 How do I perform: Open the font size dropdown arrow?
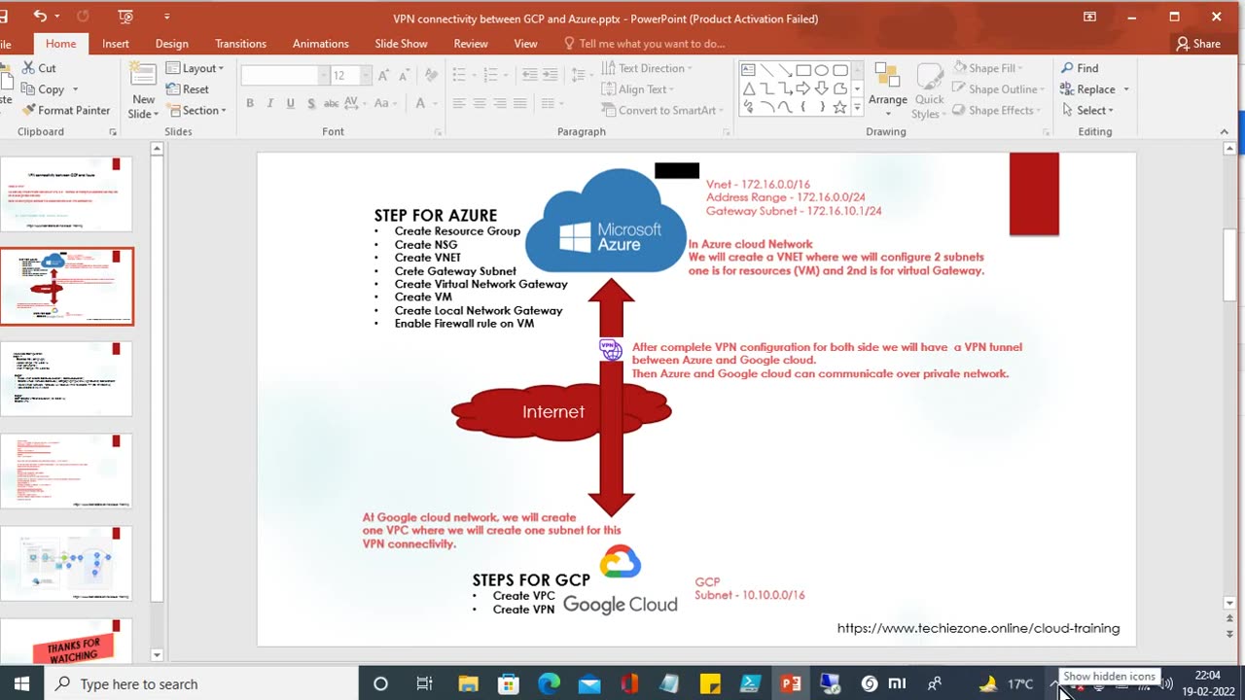366,75
